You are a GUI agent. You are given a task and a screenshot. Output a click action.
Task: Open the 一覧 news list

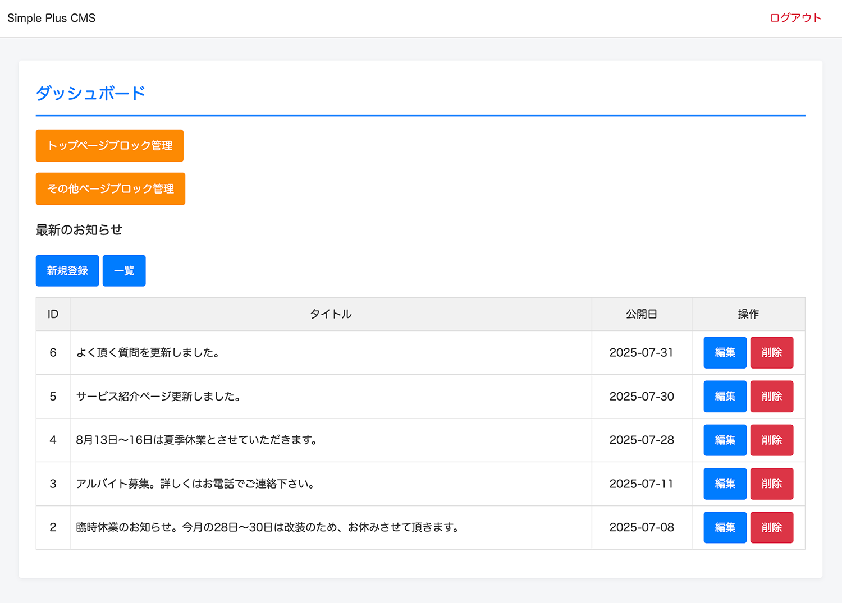(x=124, y=271)
